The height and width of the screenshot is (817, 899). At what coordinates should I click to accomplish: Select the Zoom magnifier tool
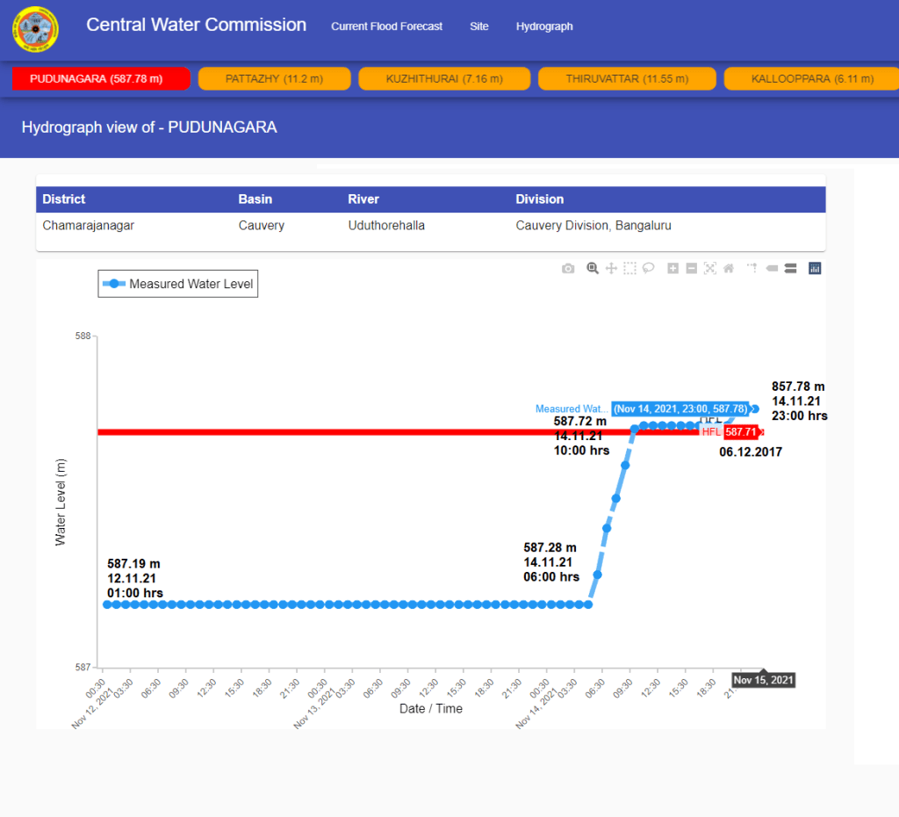click(593, 269)
